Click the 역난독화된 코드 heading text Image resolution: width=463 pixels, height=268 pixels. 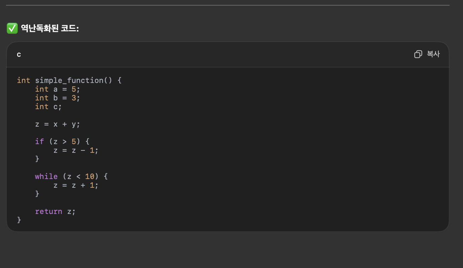(50, 28)
